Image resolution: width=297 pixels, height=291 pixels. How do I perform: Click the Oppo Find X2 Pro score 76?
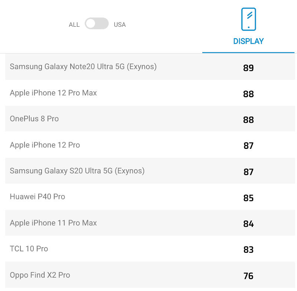coord(248,276)
